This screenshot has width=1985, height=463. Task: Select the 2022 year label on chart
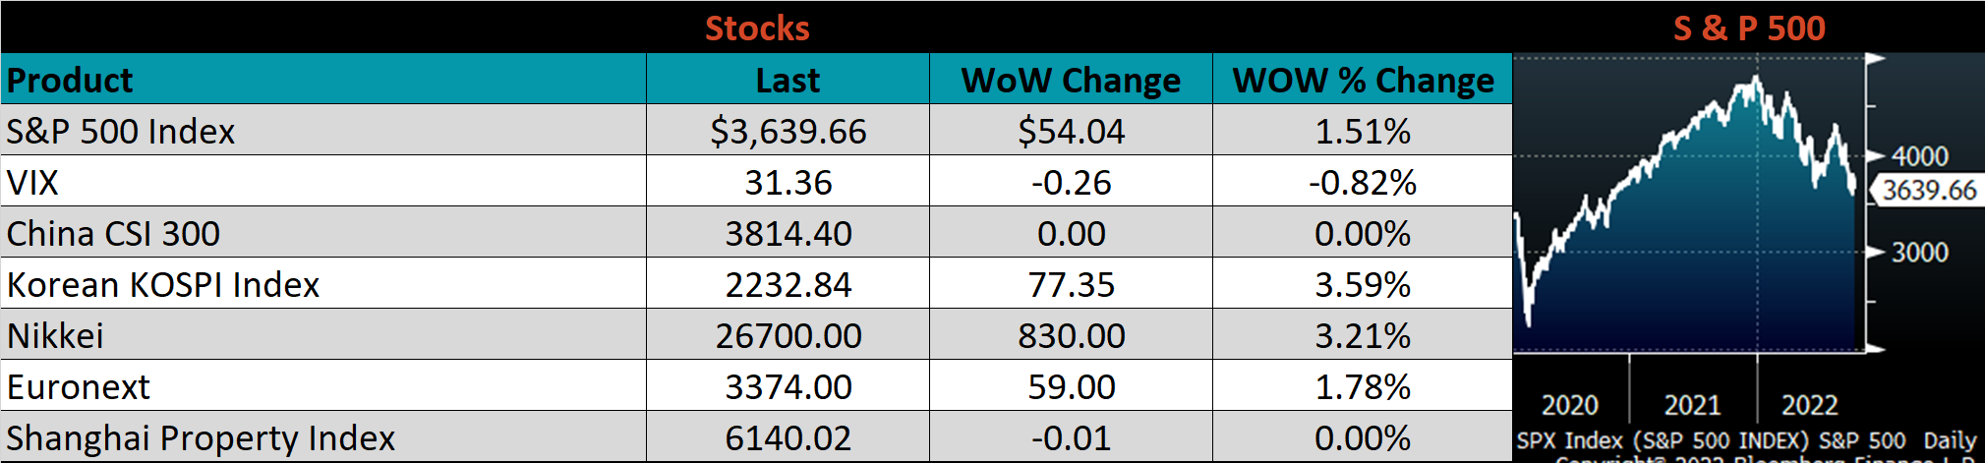(1809, 405)
